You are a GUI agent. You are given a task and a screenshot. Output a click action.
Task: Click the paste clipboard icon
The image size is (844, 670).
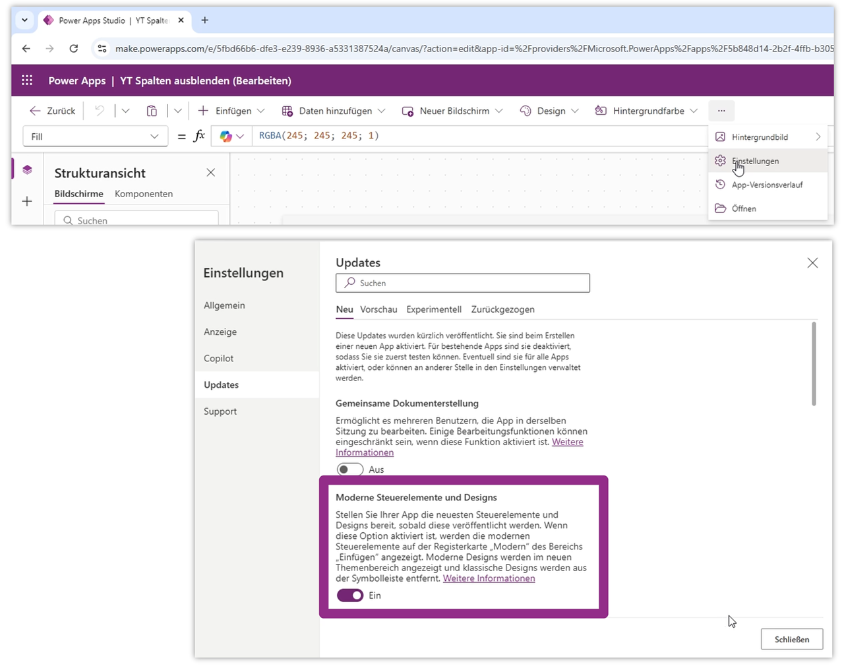click(152, 111)
